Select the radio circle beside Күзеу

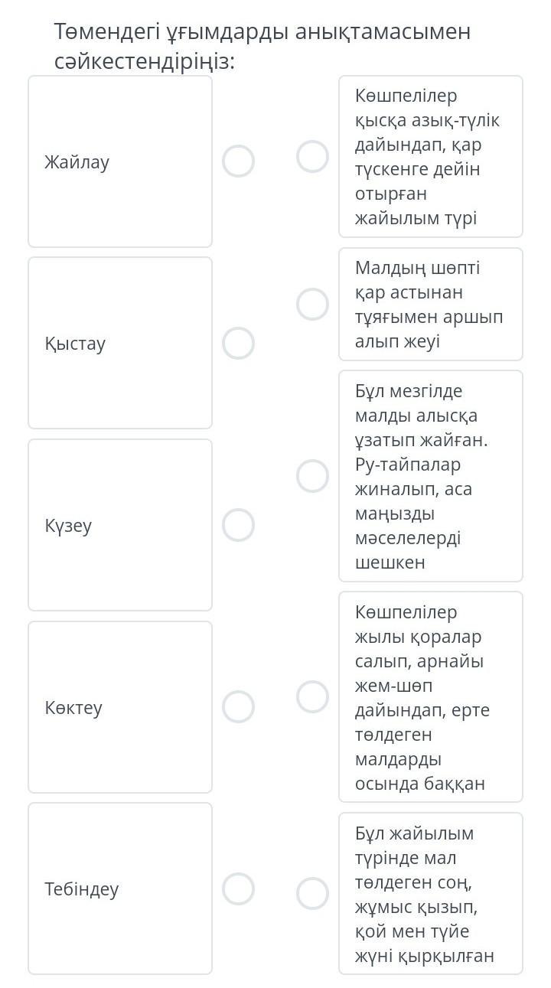[x=238, y=525]
